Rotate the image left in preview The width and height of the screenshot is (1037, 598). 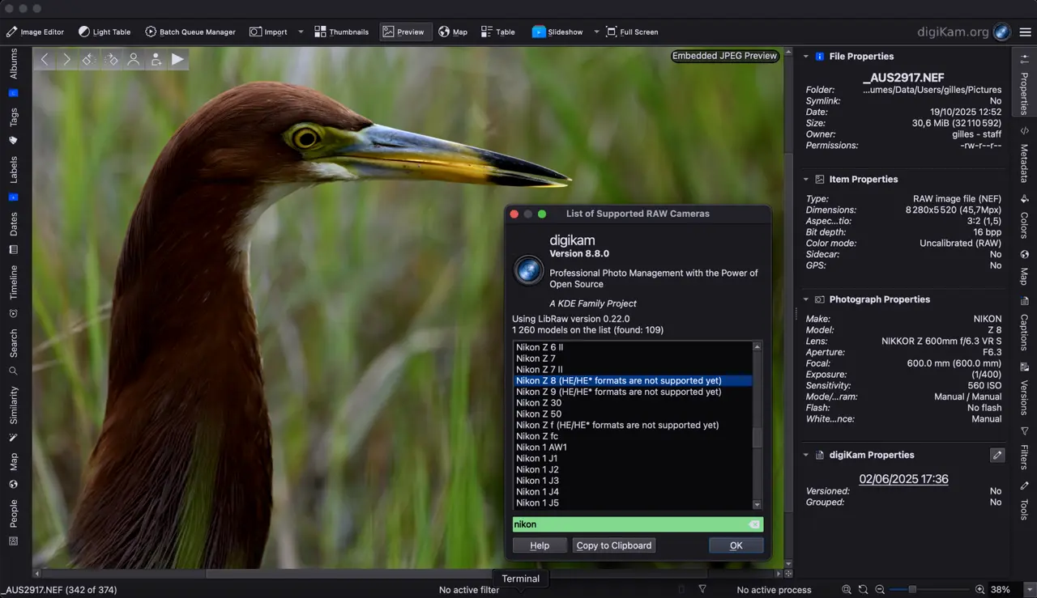pyautogui.click(x=89, y=59)
